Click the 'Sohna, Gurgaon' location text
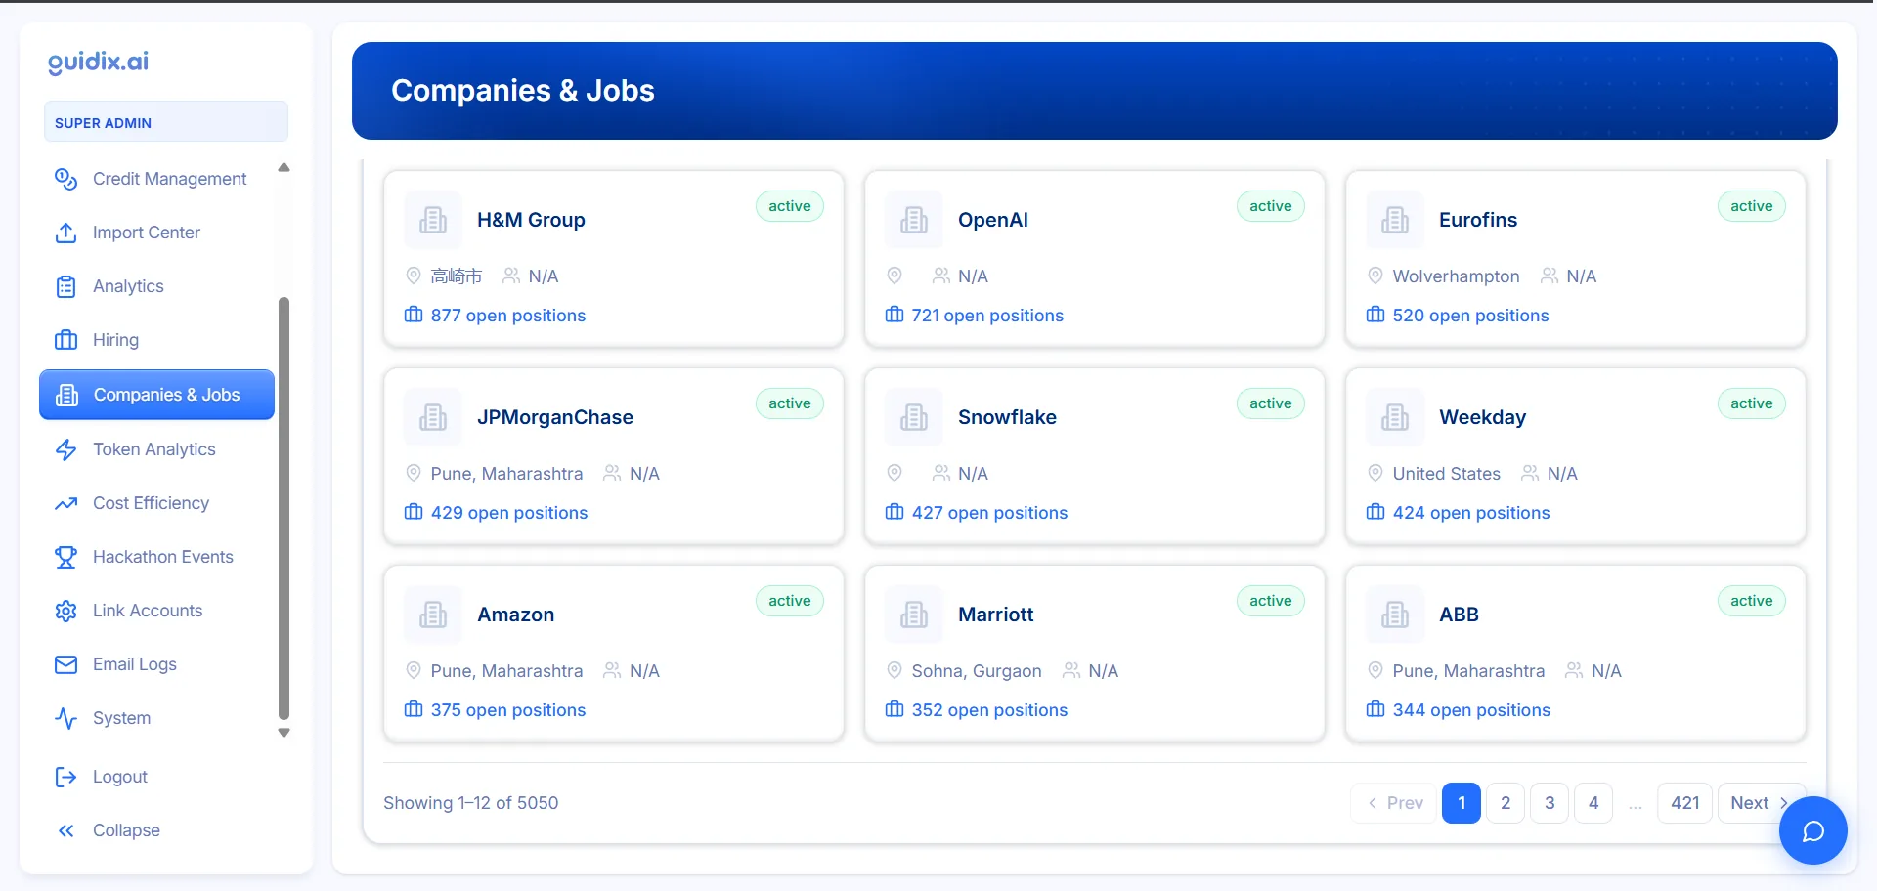Screen dimensions: 1877x891 click(977, 671)
